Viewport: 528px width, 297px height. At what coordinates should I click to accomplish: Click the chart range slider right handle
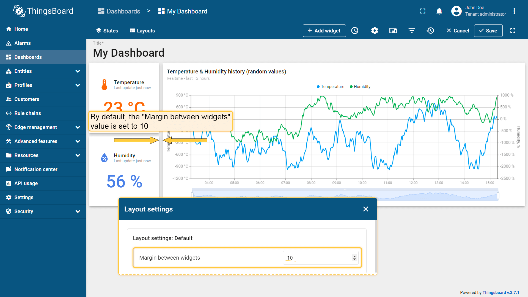pos(498,196)
